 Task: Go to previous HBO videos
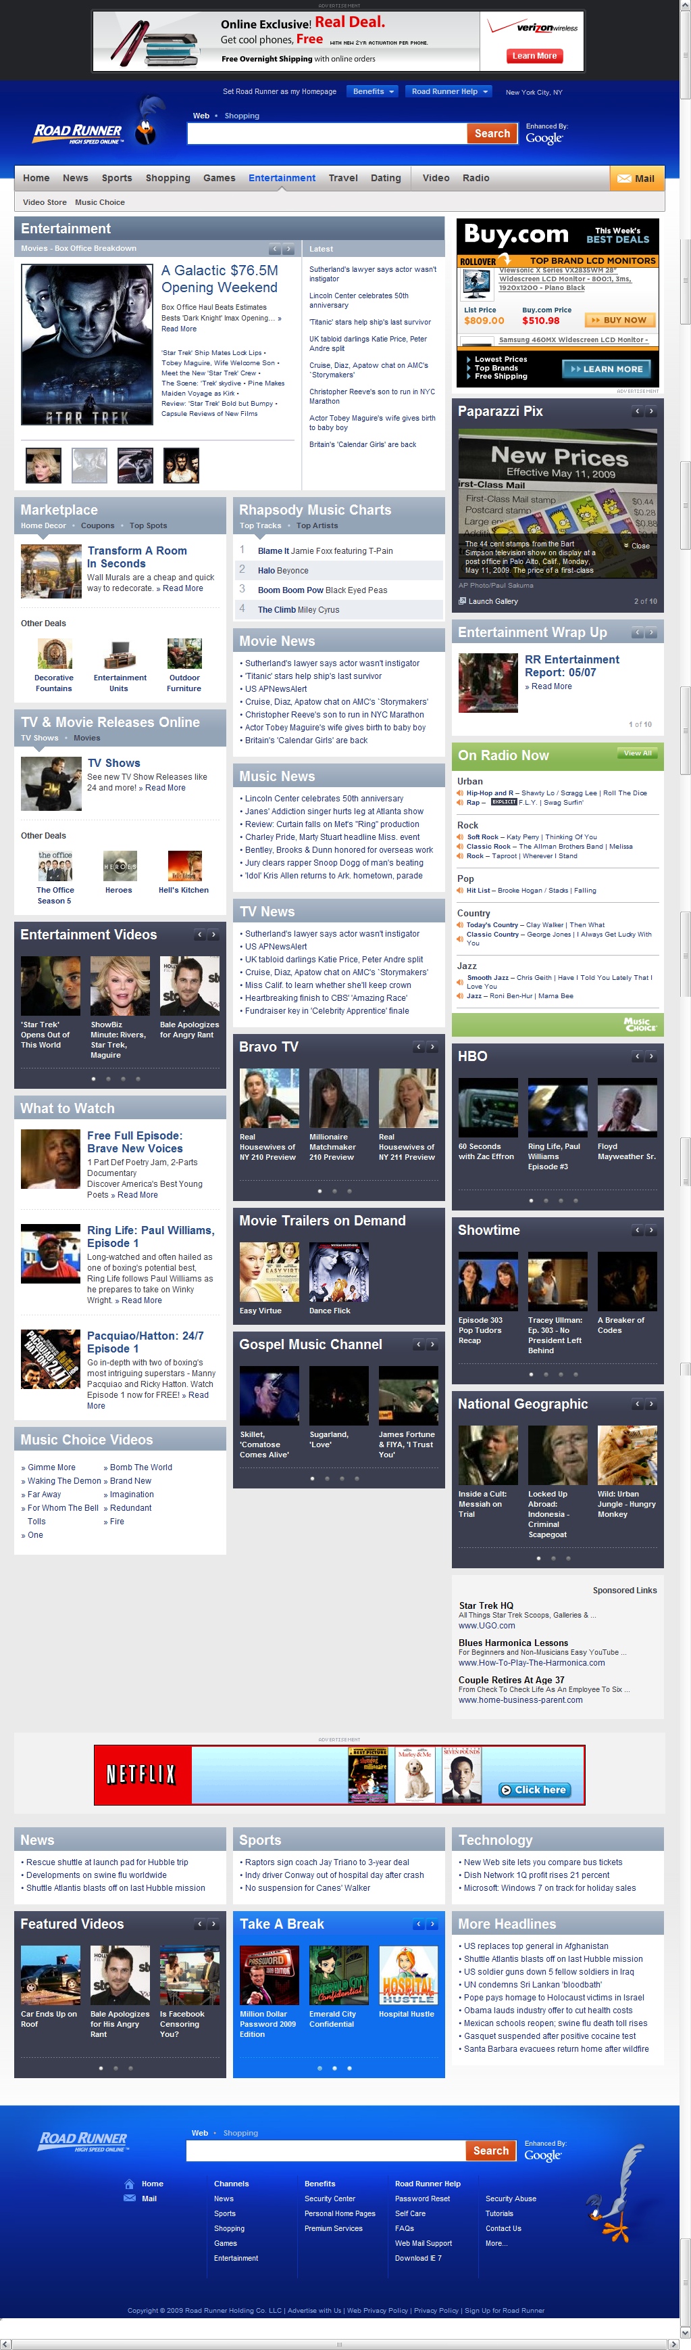click(637, 1056)
